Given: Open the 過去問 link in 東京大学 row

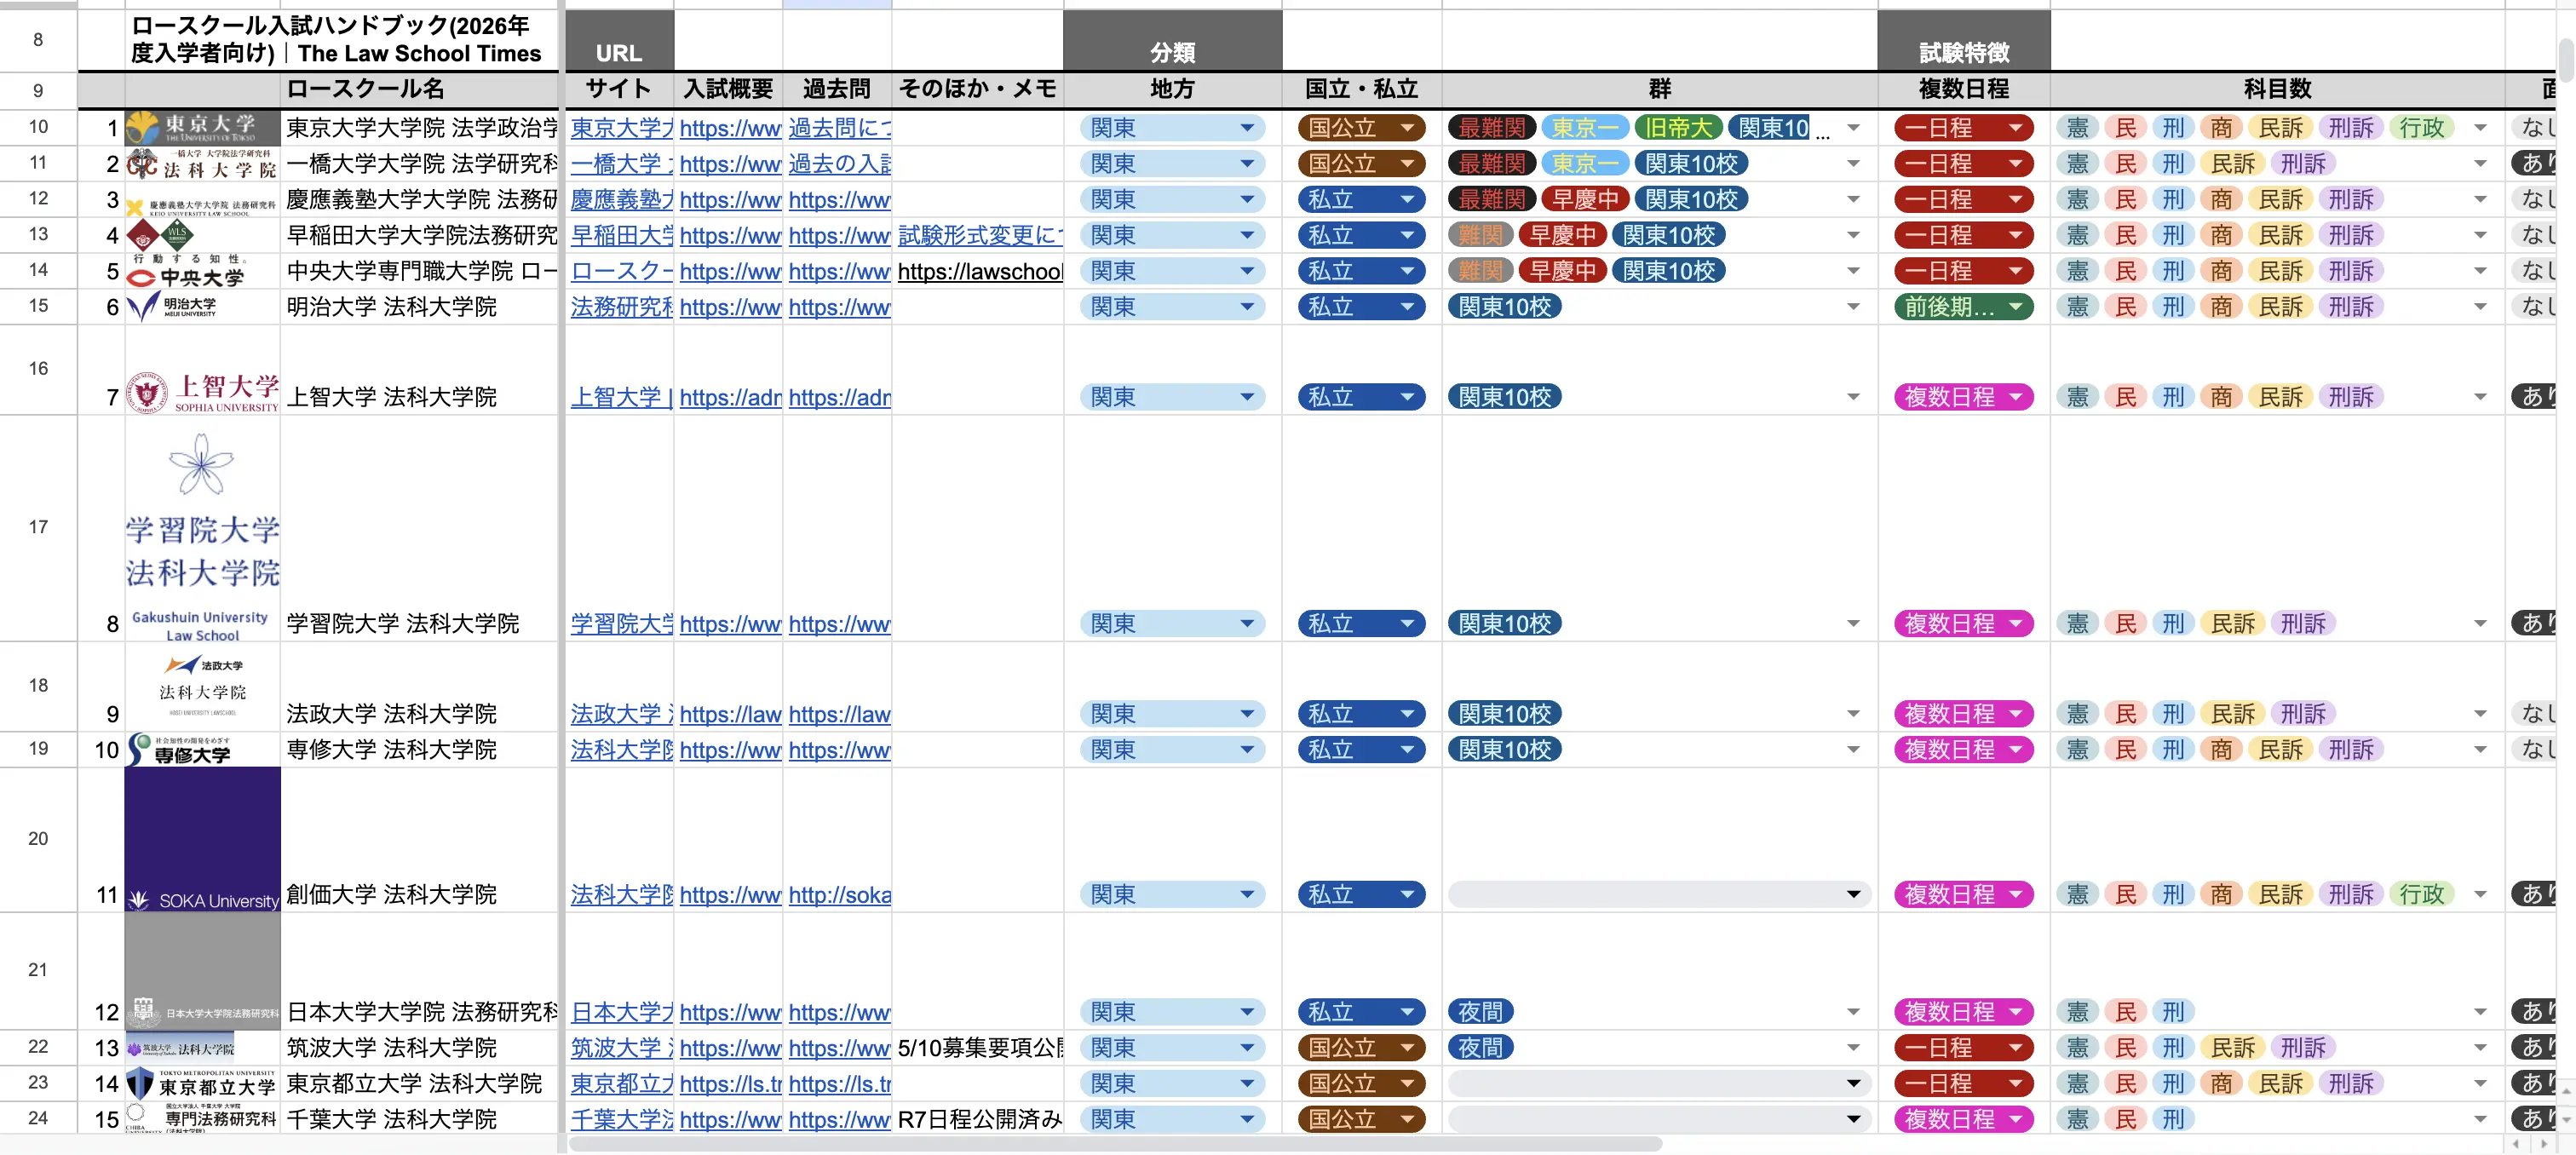Looking at the screenshot, I should tap(839, 128).
